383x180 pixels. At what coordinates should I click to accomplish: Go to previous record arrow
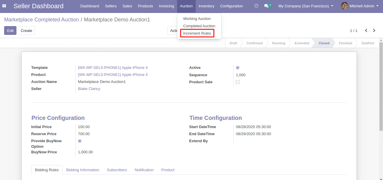(366, 30)
